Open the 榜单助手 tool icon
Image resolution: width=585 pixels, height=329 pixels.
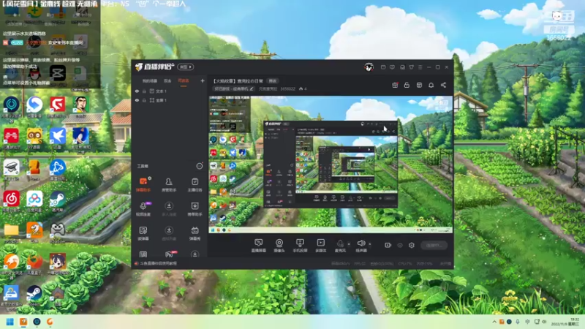coord(195,206)
